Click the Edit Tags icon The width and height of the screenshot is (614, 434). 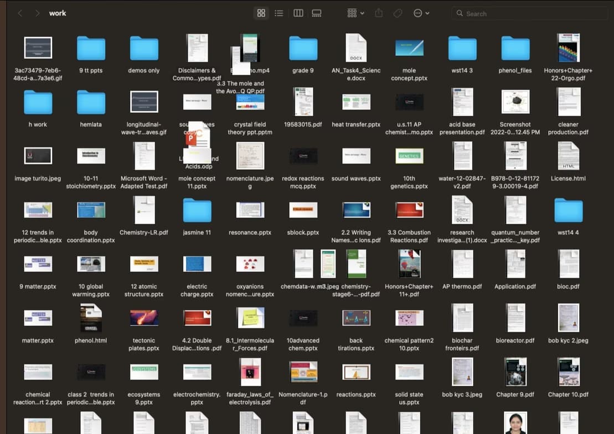398,13
